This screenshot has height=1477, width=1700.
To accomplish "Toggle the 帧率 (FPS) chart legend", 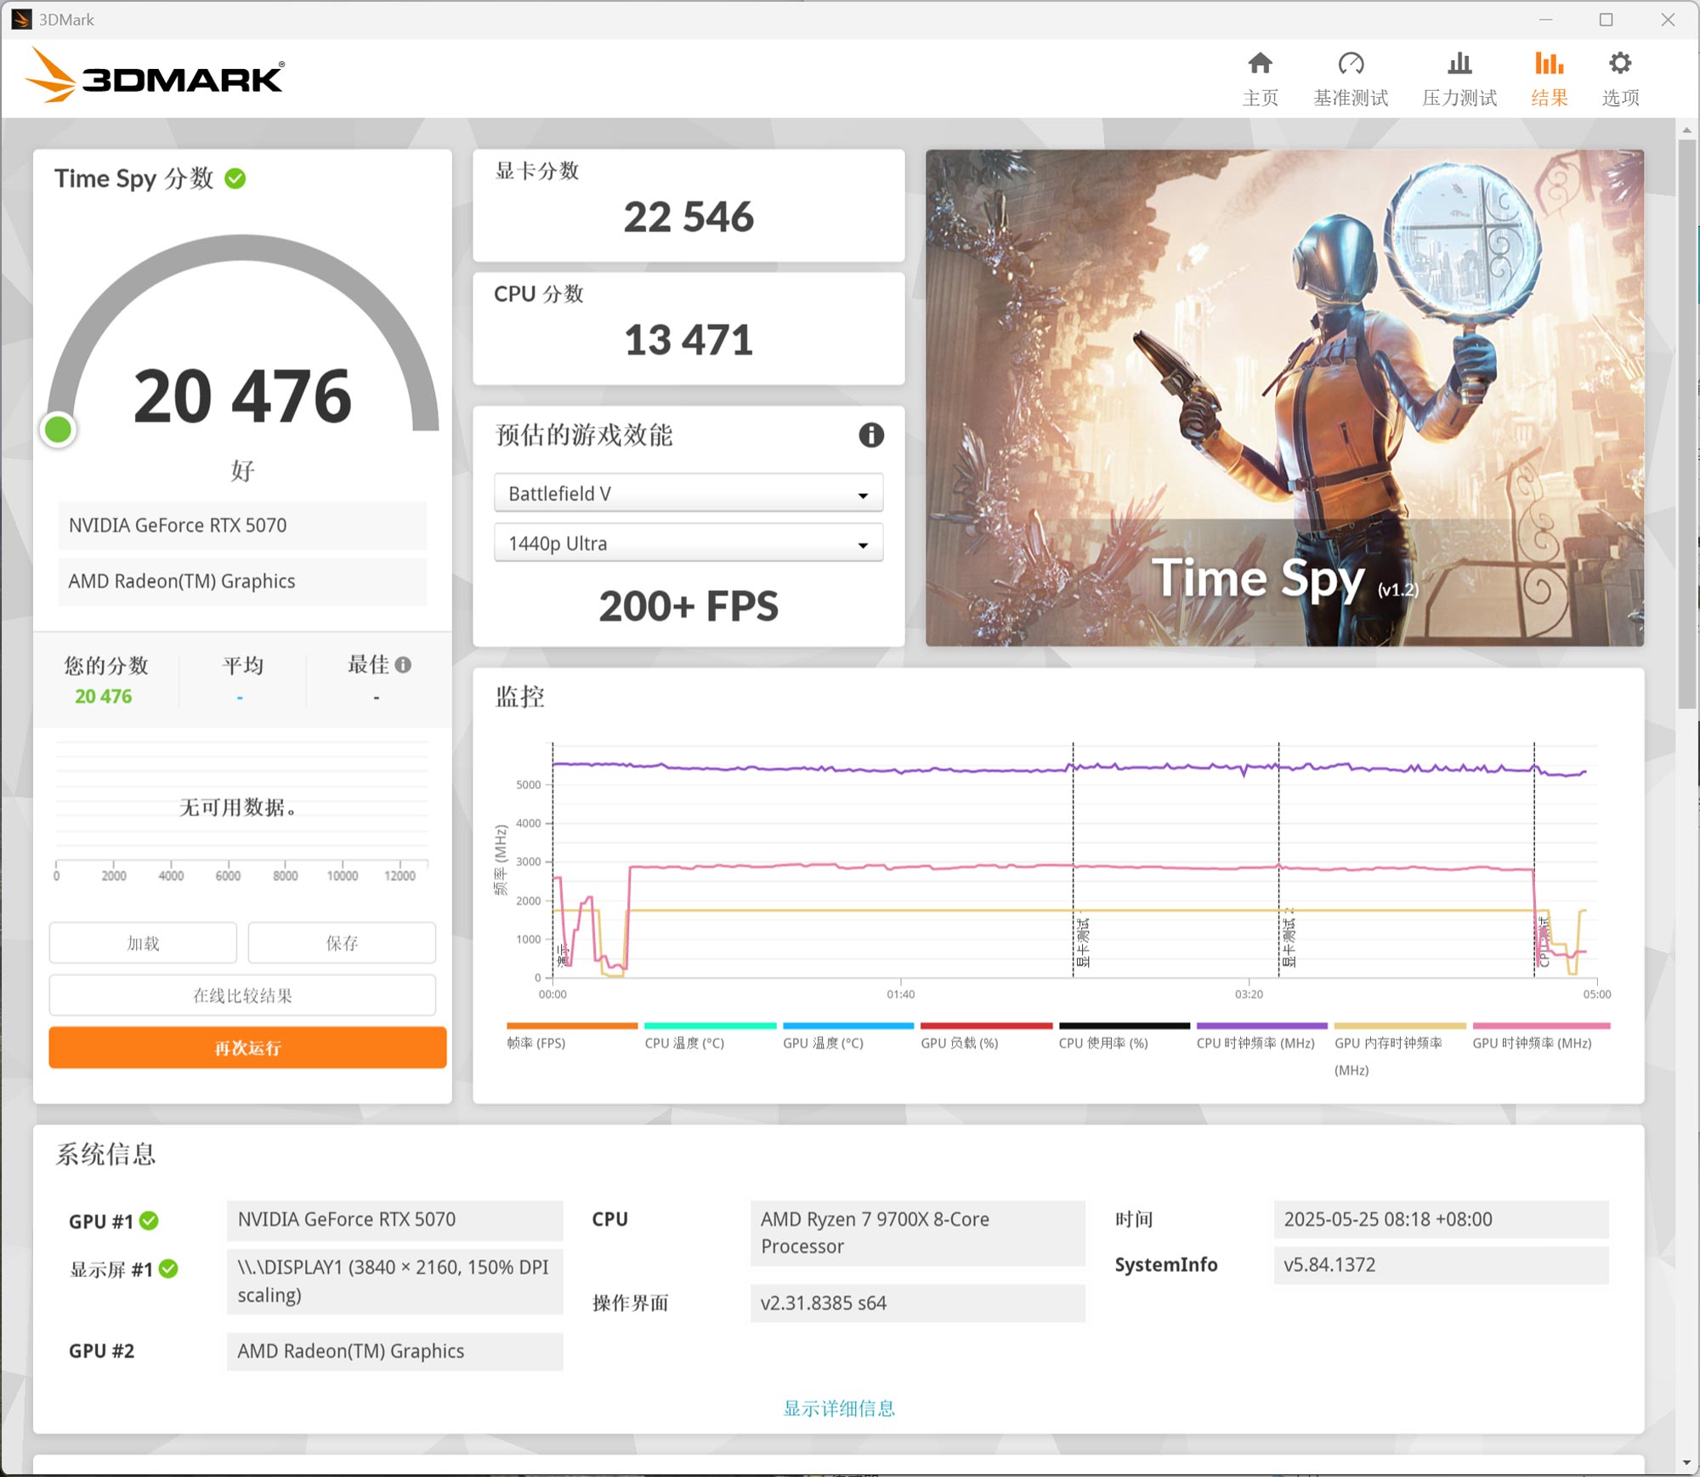I will click(536, 1042).
